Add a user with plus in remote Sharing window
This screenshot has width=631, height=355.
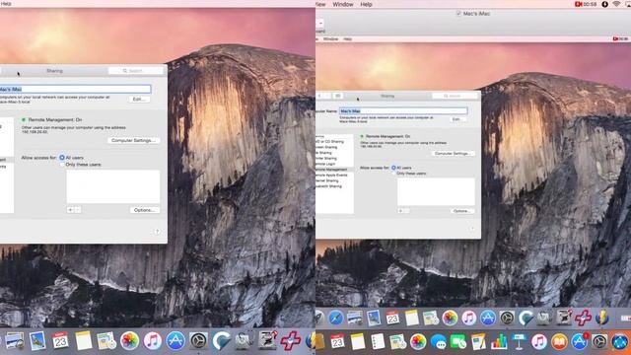[400, 211]
